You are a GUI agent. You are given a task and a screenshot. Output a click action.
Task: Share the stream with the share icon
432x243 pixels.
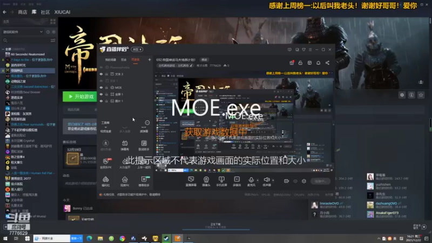[x=327, y=63]
